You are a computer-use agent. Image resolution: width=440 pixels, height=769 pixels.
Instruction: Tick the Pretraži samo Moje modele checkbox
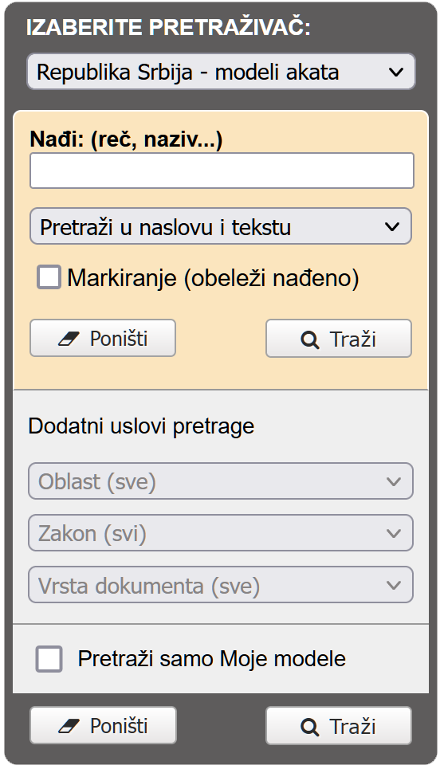tap(49, 659)
